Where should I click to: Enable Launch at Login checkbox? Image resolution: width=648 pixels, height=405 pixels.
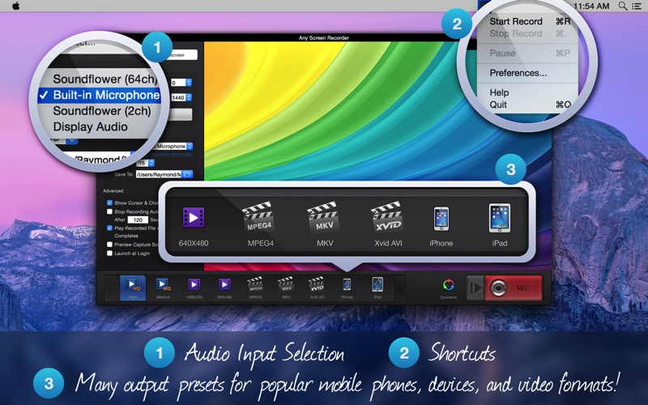click(110, 254)
